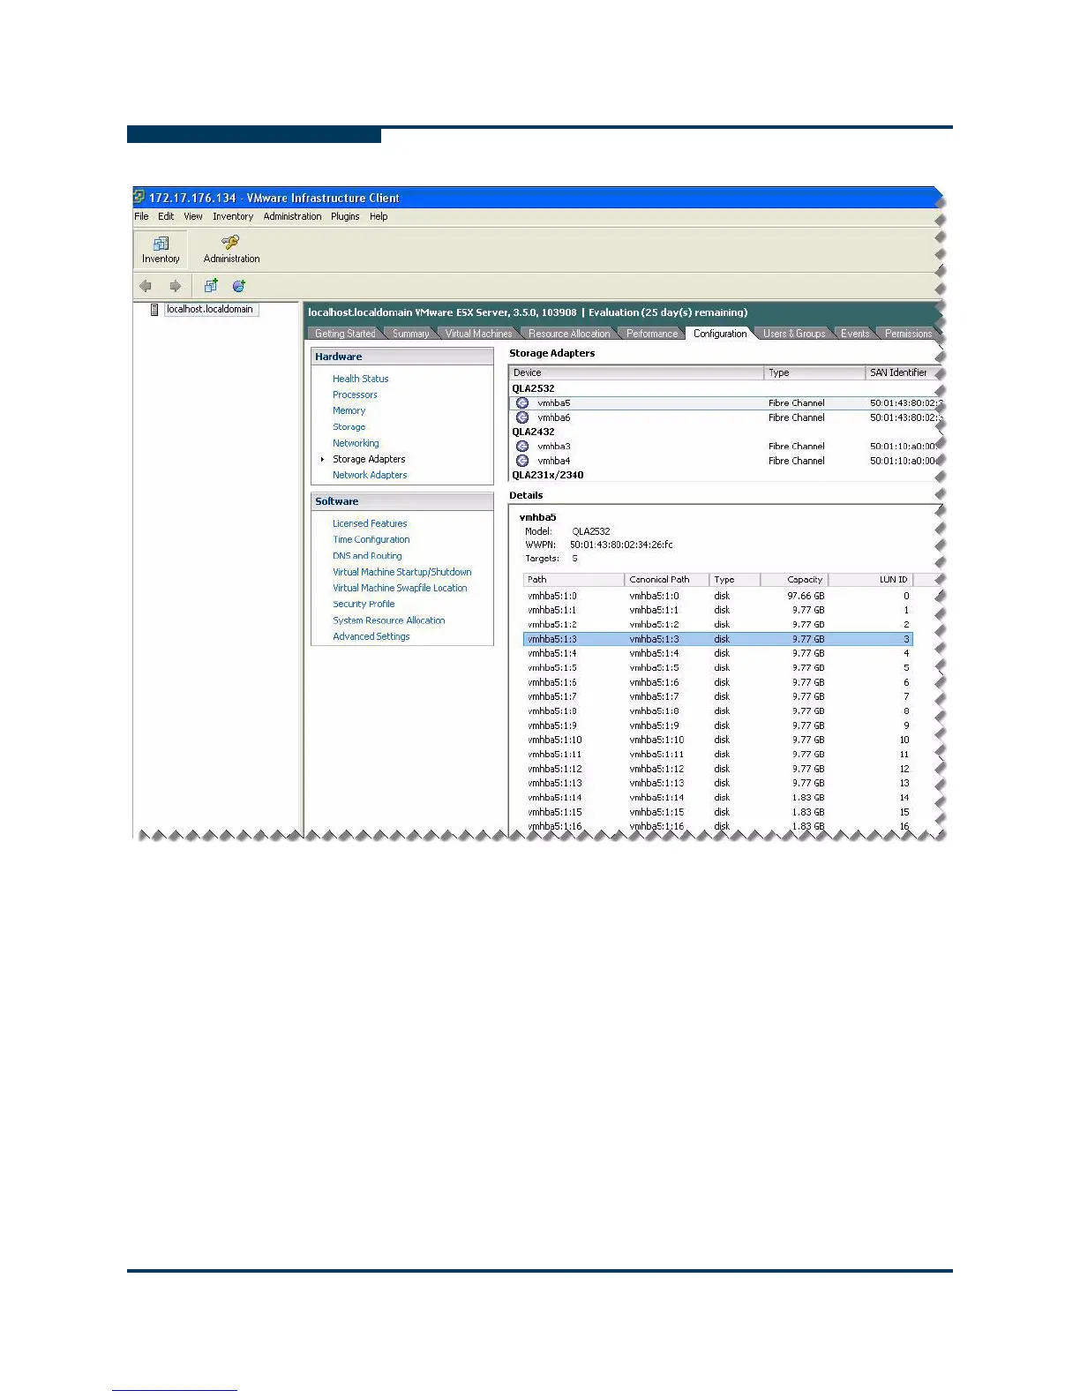Open the Health Status link

[360, 379]
